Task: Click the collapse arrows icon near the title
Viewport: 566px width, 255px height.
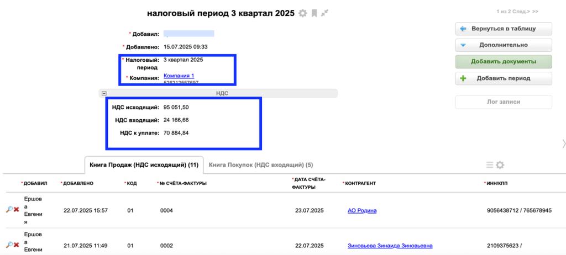Action: 324,13
